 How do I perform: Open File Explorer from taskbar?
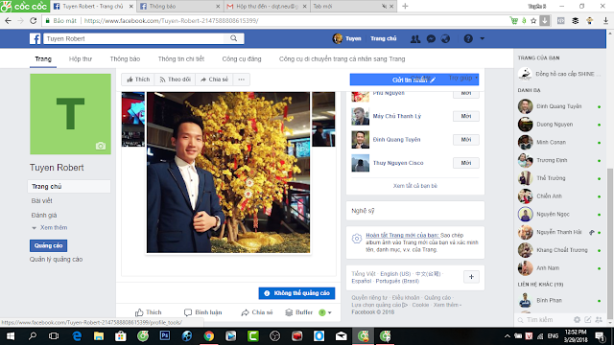click(99, 335)
